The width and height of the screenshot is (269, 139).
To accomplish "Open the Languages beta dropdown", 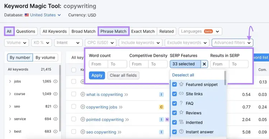I will coord(200,32).
